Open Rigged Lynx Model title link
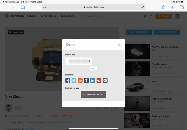This screenshot has height=130, width=187. pyautogui.click(x=162, y=99)
